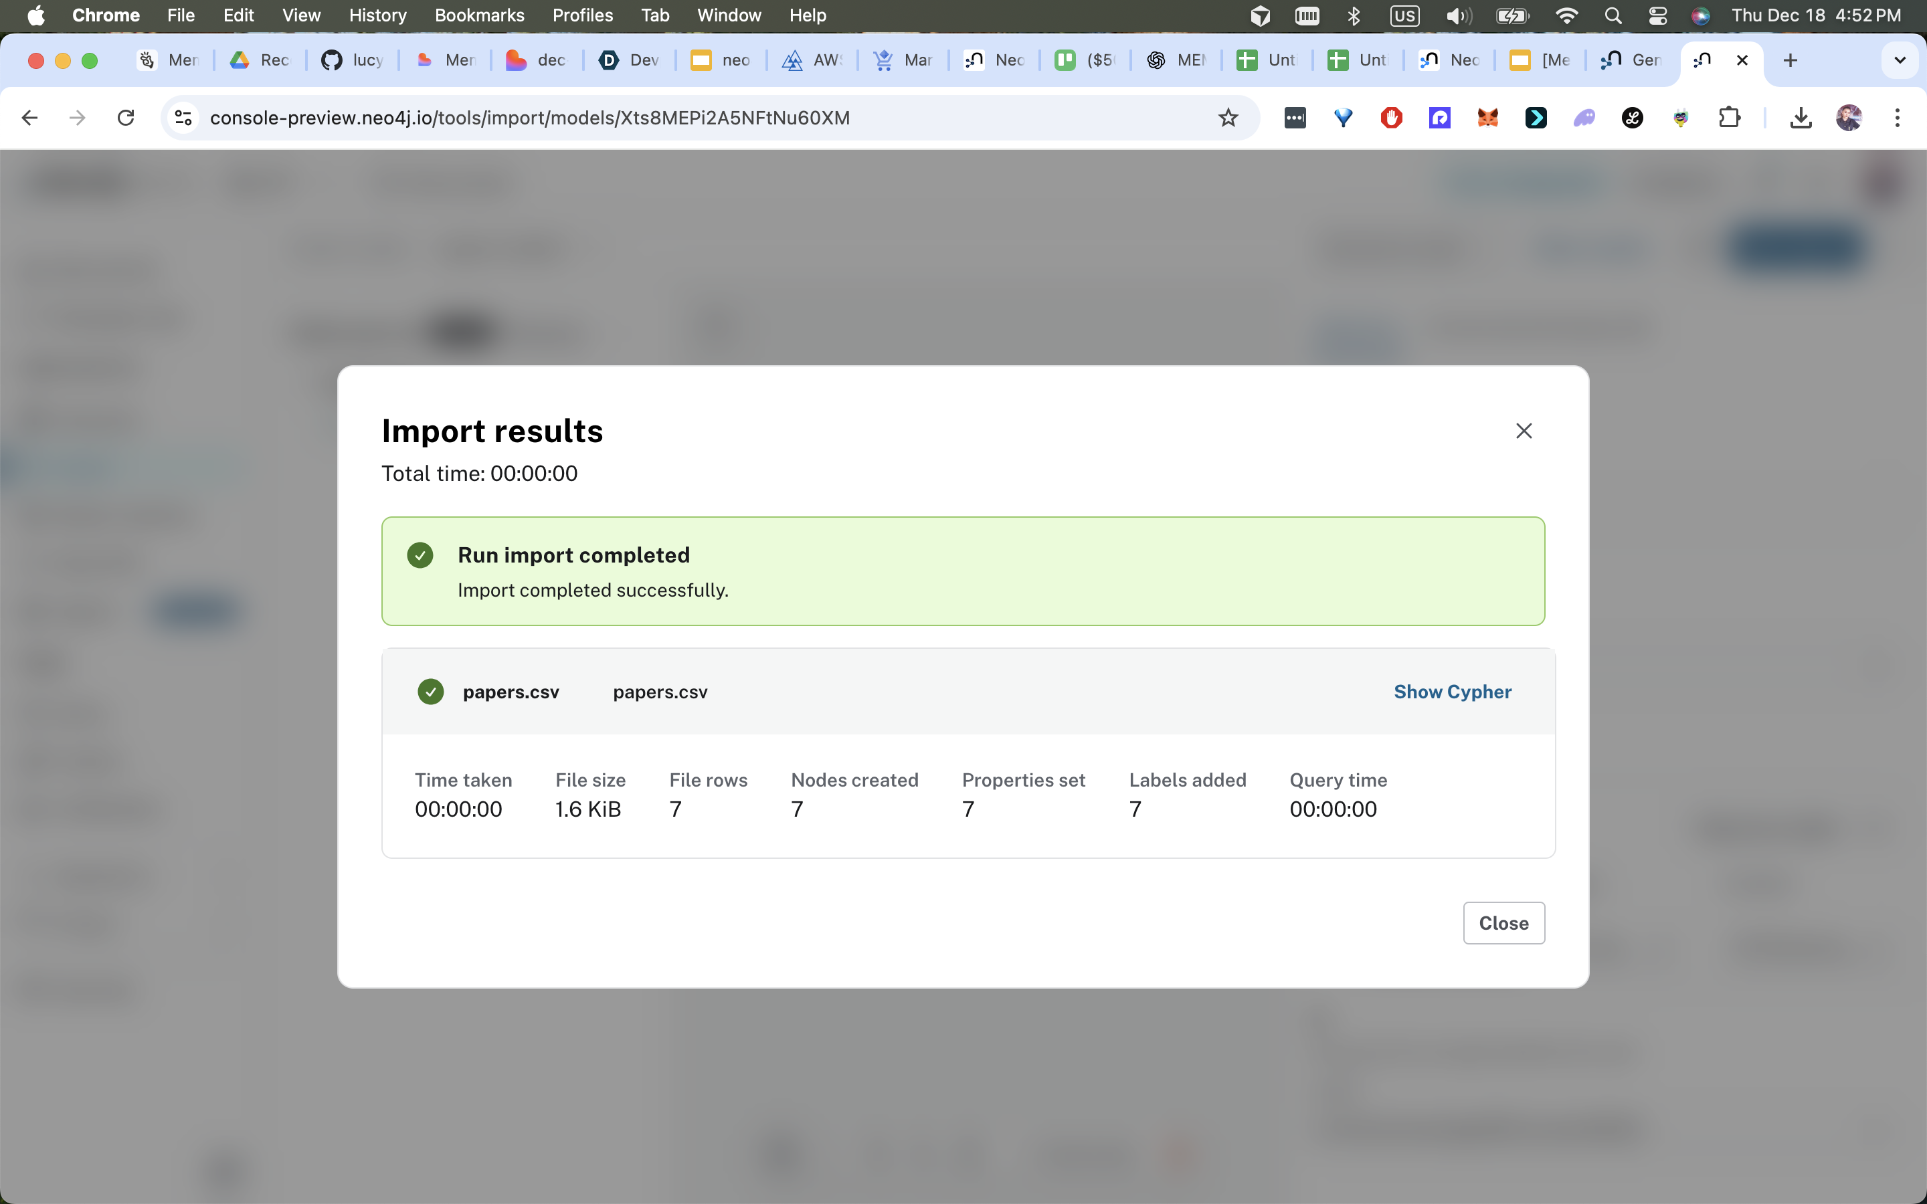Click the Wi-Fi status icon
The height and width of the screenshot is (1204, 1927).
tap(1566, 15)
